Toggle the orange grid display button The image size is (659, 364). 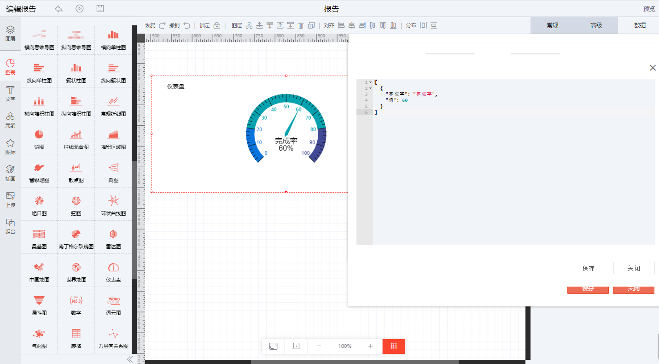(394, 346)
